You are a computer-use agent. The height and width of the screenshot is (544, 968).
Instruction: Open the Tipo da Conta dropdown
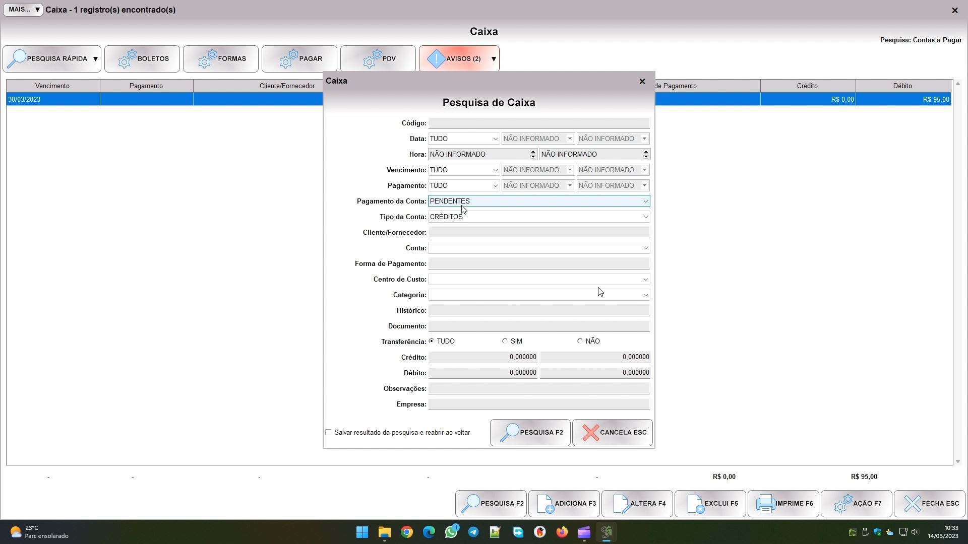coord(645,217)
